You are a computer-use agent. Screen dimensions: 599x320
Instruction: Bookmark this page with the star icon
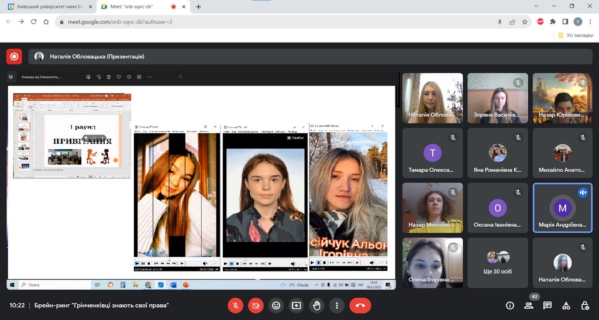coord(525,22)
